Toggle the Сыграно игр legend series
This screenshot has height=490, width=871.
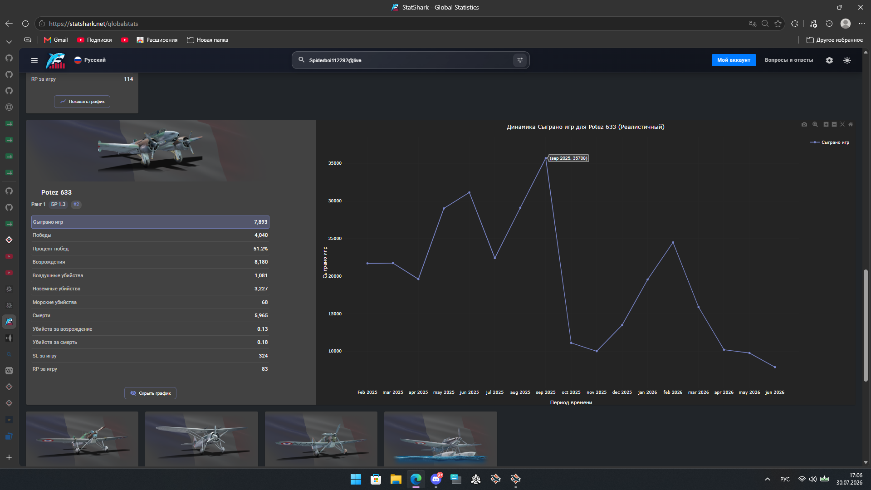coord(830,142)
